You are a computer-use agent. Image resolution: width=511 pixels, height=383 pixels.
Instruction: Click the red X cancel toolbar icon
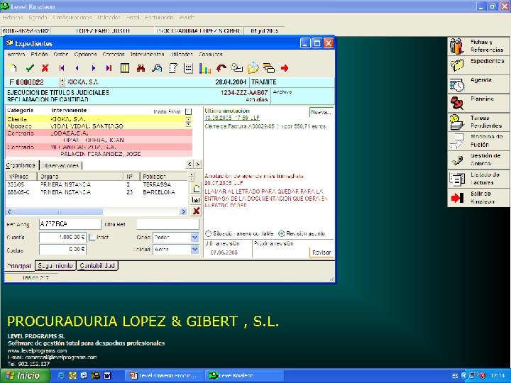click(45, 68)
